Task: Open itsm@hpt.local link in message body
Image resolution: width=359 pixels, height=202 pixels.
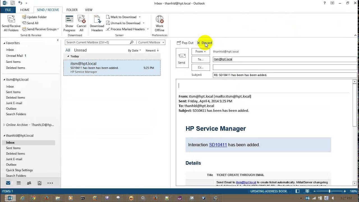Action: tap(246, 182)
